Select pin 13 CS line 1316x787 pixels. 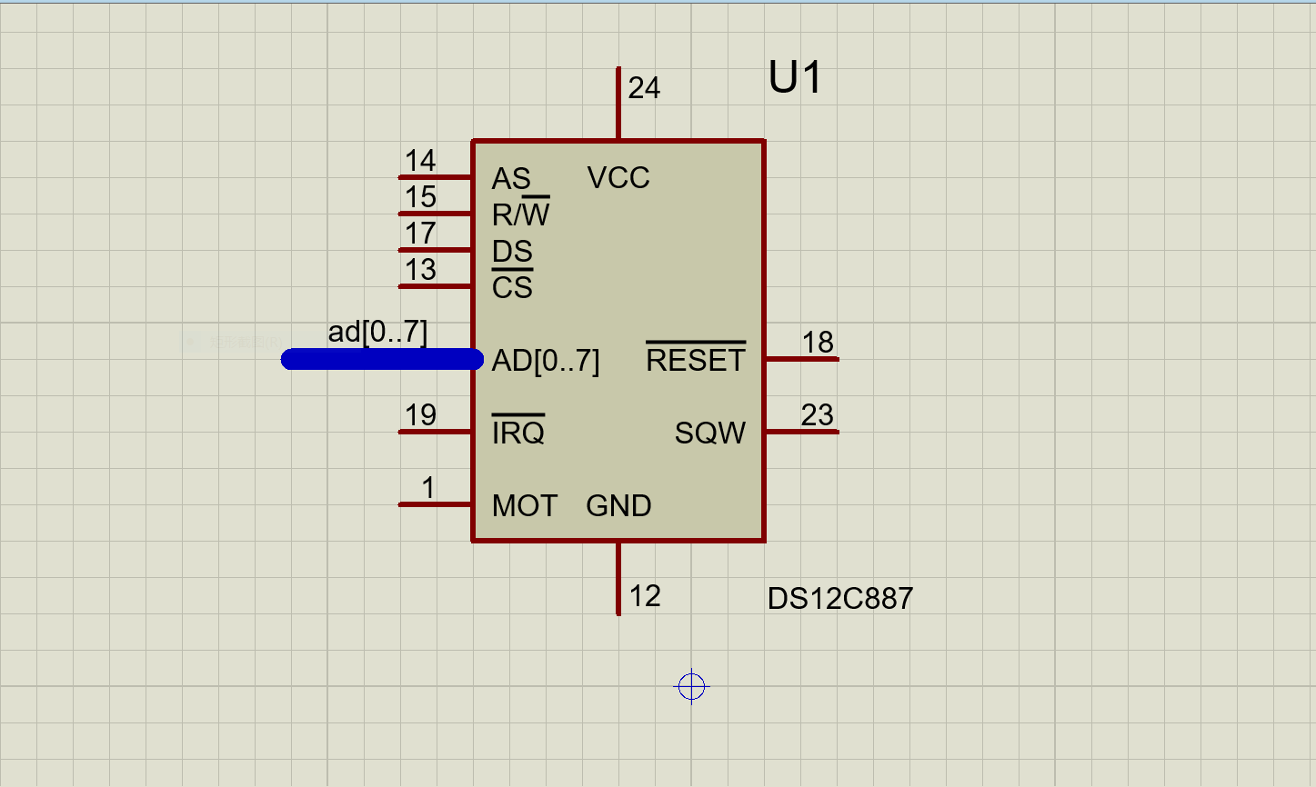click(x=436, y=286)
